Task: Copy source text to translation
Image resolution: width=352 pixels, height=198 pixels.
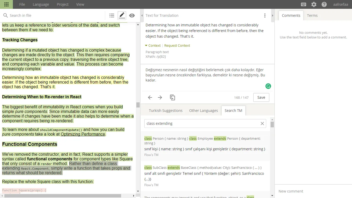Action: coord(172,97)
